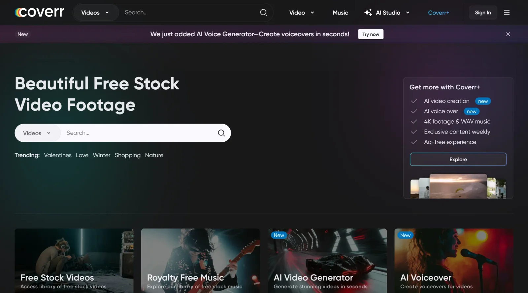Image resolution: width=528 pixels, height=293 pixels.
Task: Open the Coverr+ nav link
Action: click(439, 13)
